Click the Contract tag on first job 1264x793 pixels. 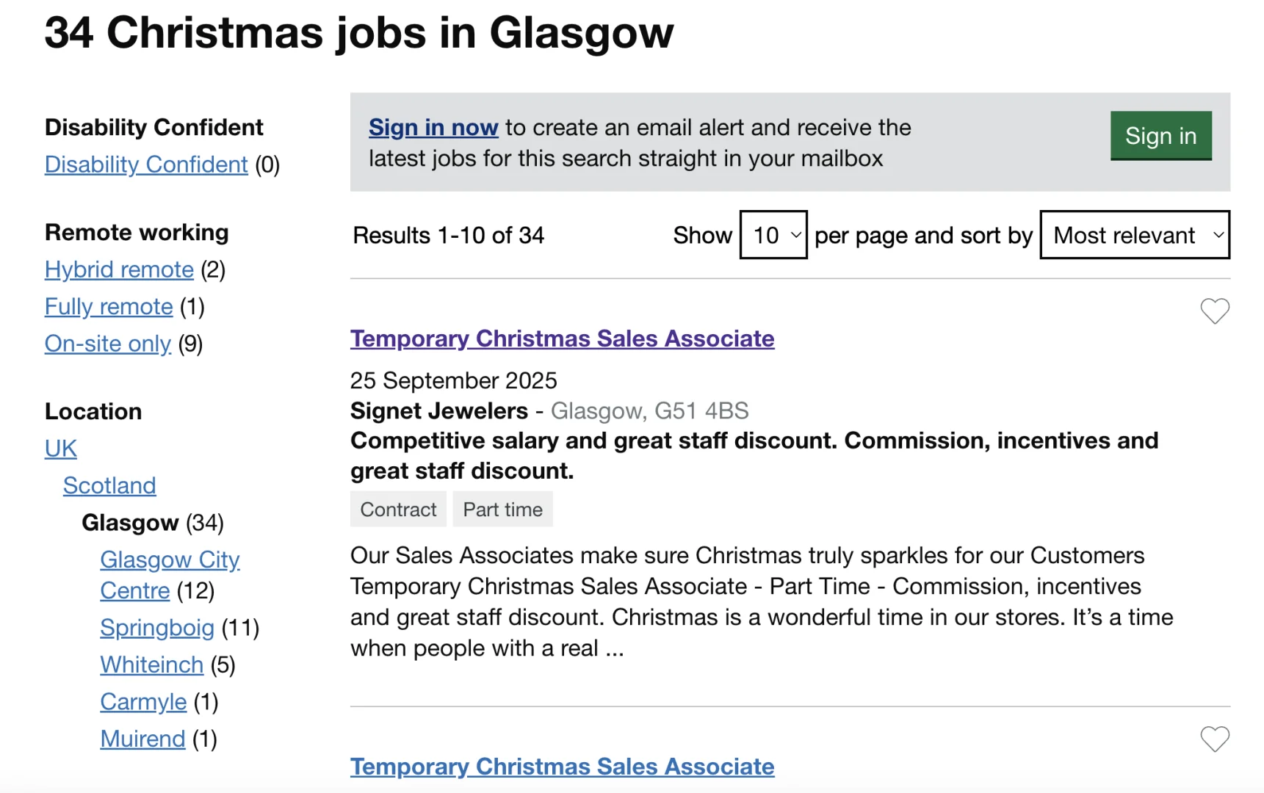(x=398, y=510)
